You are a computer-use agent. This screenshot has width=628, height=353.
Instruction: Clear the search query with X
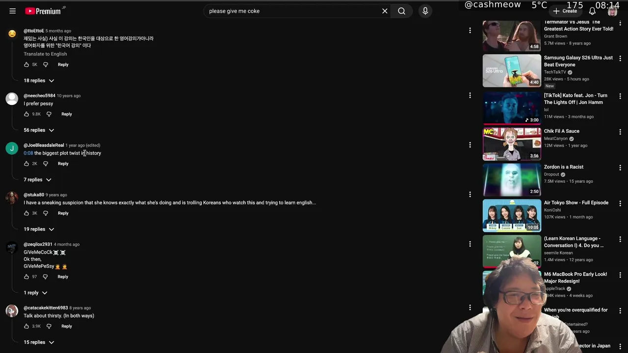(x=385, y=11)
